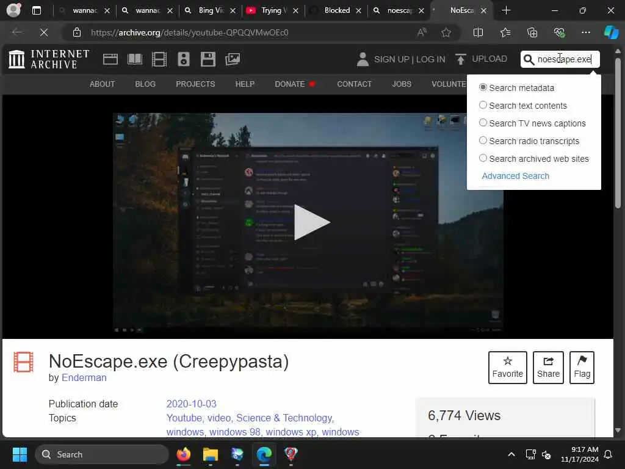Image resolution: width=625 pixels, height=469 pixels.
Task: Add a new browser tab
Action: tap(506, 10)
